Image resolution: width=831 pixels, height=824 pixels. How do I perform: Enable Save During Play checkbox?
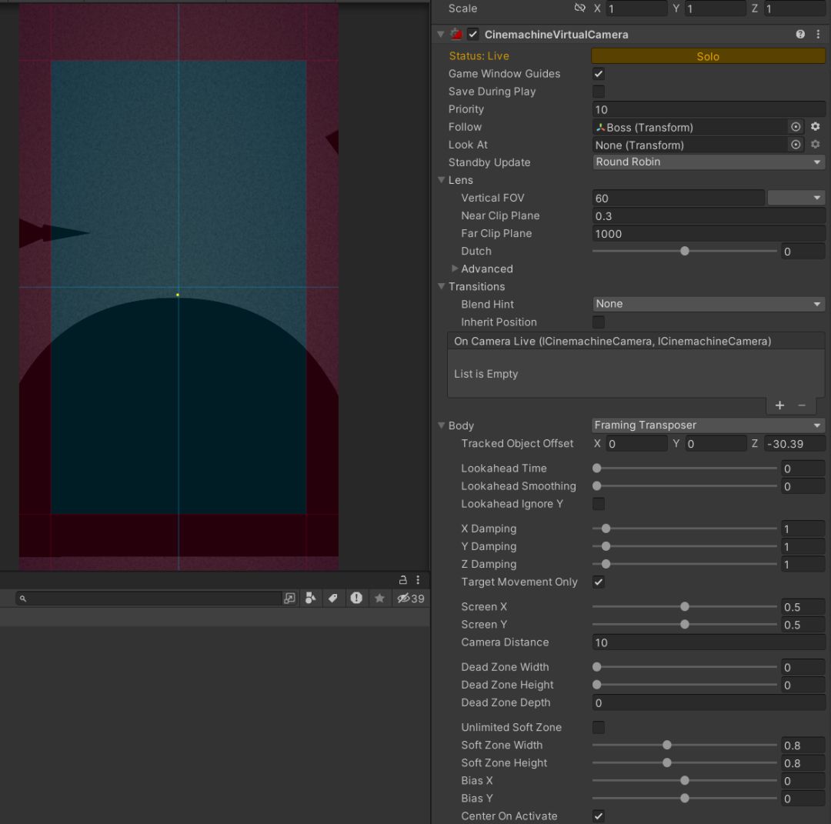(x=599, y=92)
